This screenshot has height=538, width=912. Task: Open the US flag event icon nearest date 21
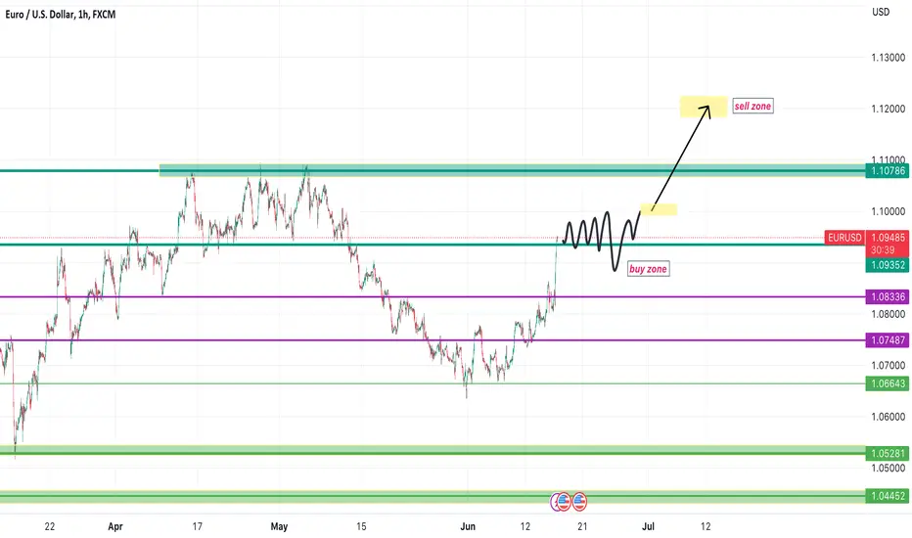pos(579,502)
